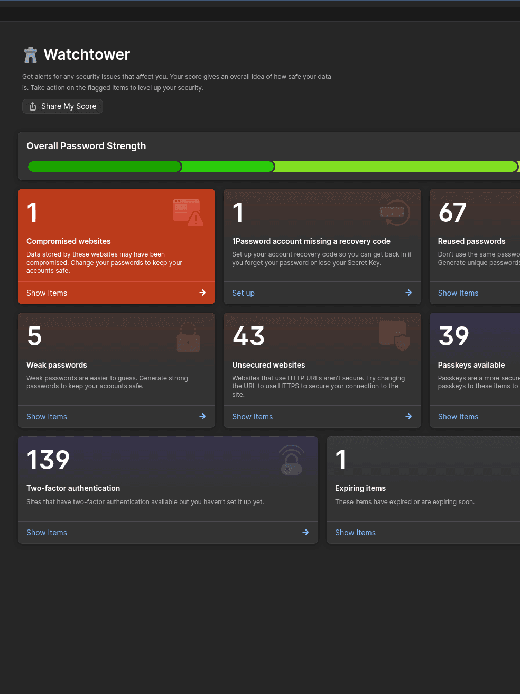Viewport: 520px width, 694px height.
Task: Click the weak passwords padlock icon
Action: (x=188, y=337)
